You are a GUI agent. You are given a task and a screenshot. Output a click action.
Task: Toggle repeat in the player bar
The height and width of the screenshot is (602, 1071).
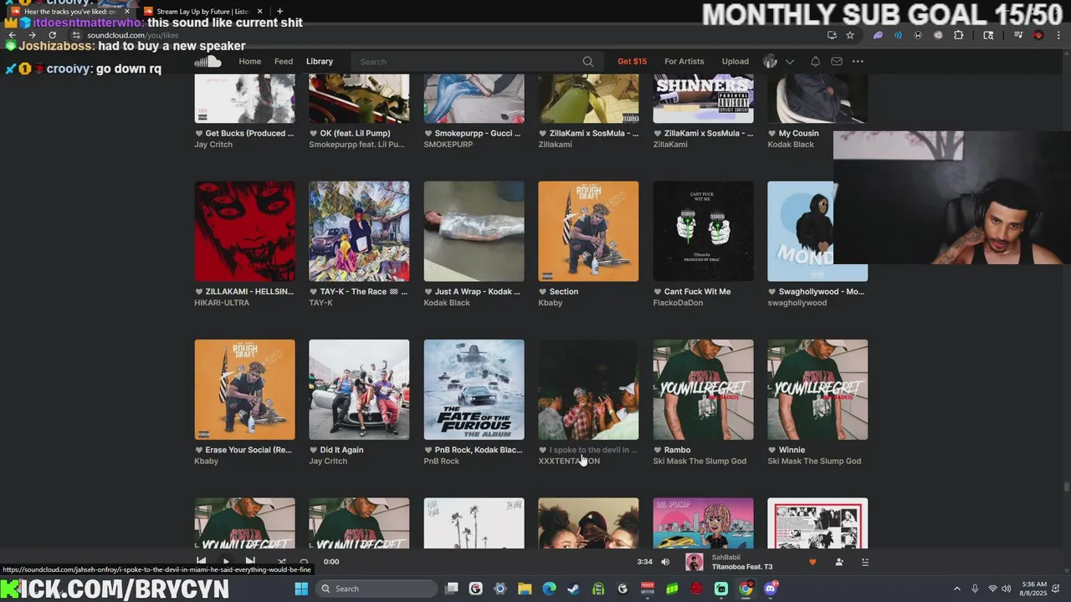[304, 562]
